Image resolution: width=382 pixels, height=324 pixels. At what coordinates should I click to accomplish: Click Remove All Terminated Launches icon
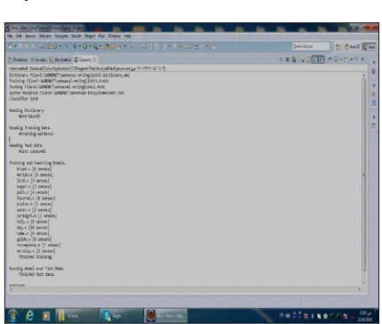pos(294,60)
